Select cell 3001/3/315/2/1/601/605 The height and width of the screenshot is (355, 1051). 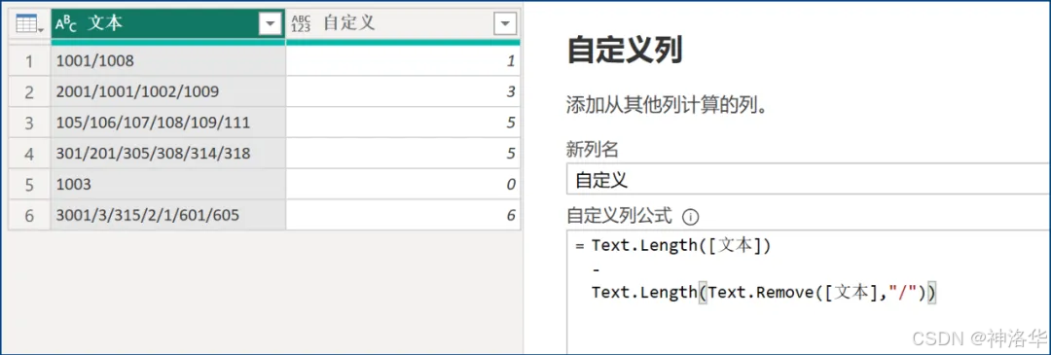click(168, 215)
